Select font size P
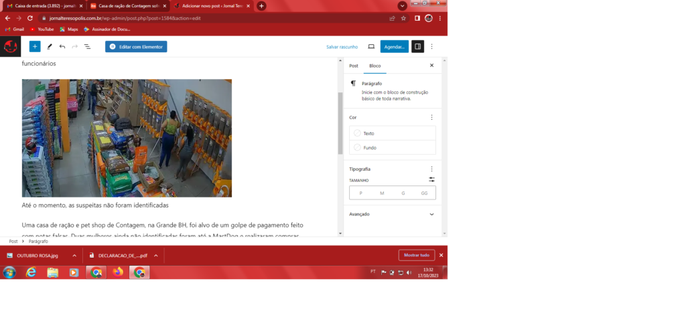Image resolution: width=686 pixels, height=326 pixels. 360,193
